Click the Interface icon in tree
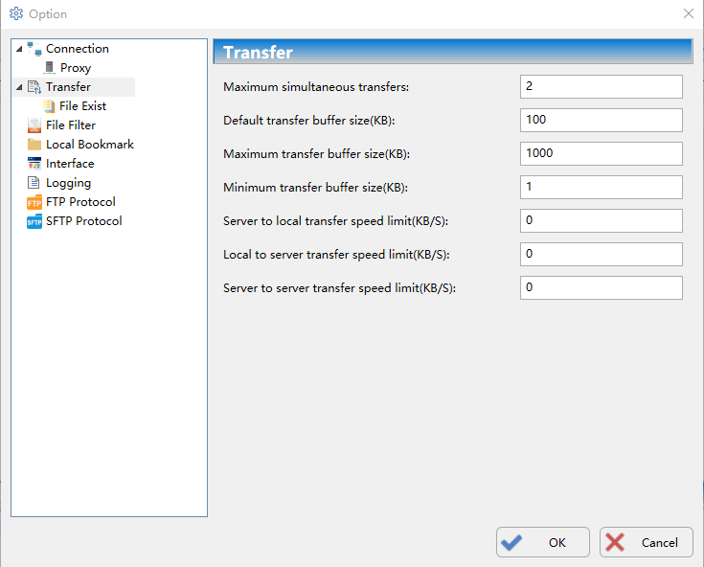This screenshot has width=704, height=567. pyautogui.click(x=34, y=164)
